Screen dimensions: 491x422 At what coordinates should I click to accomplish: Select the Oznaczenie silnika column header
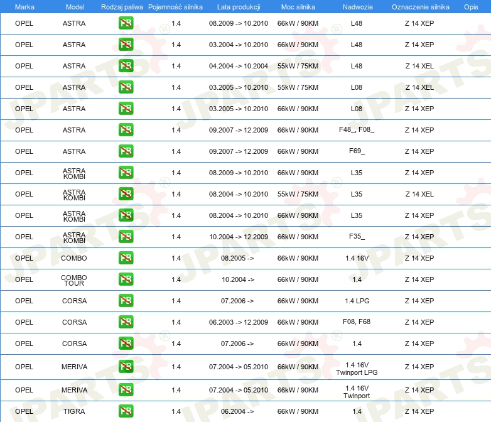coord(420,7)
